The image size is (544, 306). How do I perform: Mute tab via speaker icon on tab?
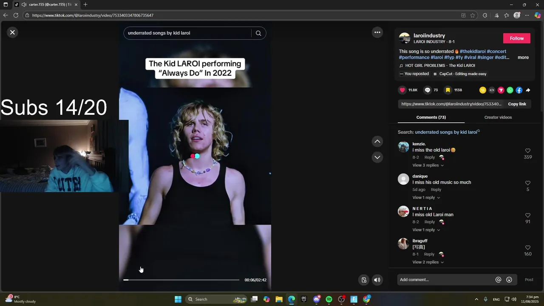24,5
